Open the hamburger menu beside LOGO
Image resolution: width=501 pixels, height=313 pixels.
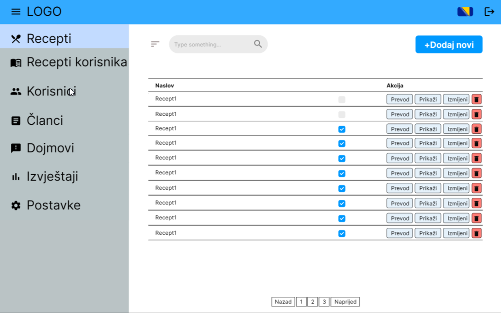click(x=16, y=12)
